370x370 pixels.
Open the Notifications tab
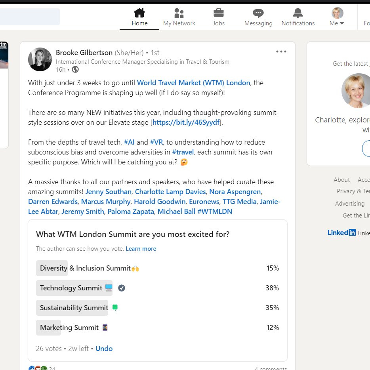point(298,17)
